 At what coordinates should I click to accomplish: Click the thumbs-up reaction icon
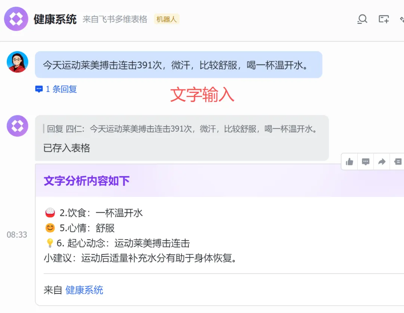point(349,162)
